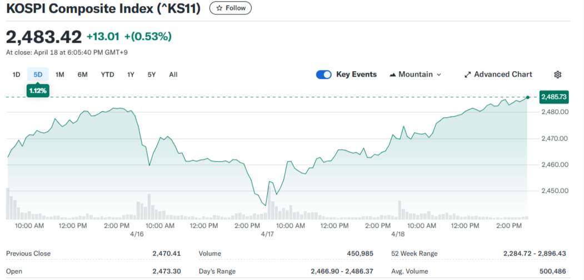The height and width of the screenshot is (280, 584).
Task: Click the 2,470.00 y-axis label
Action: coord(555,138)
